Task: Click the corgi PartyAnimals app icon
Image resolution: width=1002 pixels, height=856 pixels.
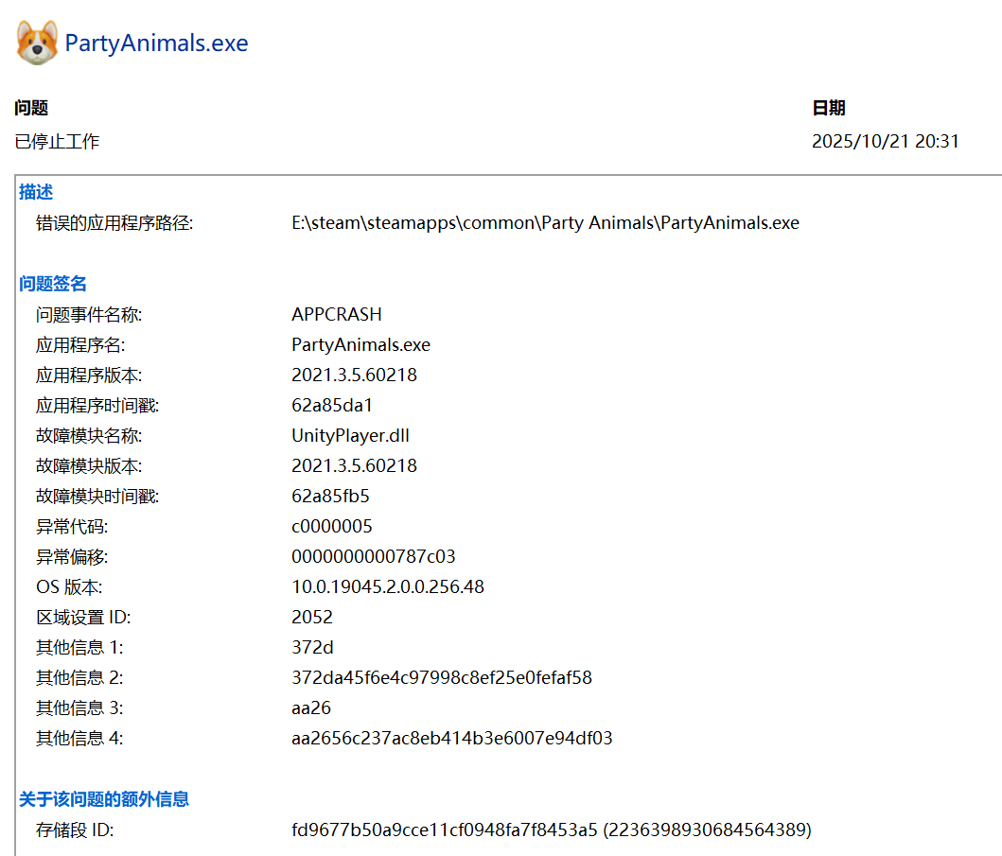Action: coord(37,43)
